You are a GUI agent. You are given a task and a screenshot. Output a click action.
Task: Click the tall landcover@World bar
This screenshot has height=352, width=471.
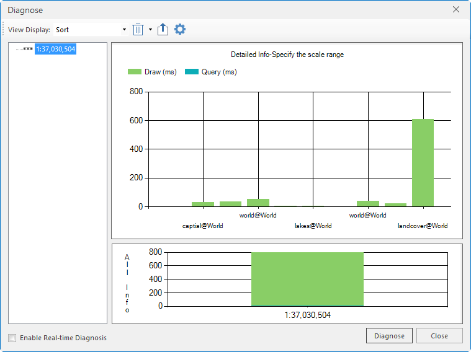tap(423, 162)
